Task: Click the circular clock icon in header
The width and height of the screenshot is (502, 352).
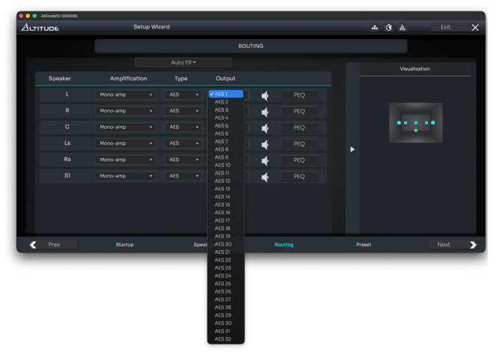Action: (389, 28)
